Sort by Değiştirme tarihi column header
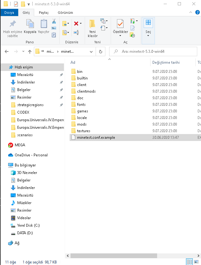The image size is (201, 265). point(173,62)
